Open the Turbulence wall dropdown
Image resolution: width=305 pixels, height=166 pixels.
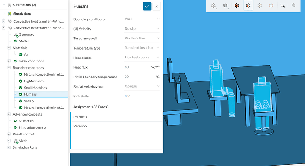[x=142, y=38]
